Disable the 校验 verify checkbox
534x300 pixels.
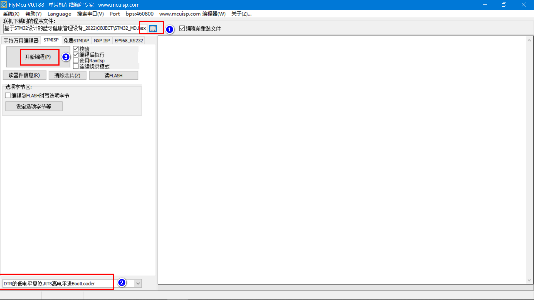point(76,48)
